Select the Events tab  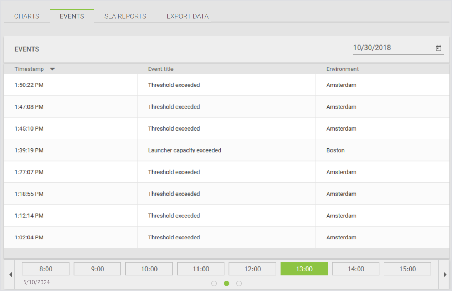coord(72,16)
